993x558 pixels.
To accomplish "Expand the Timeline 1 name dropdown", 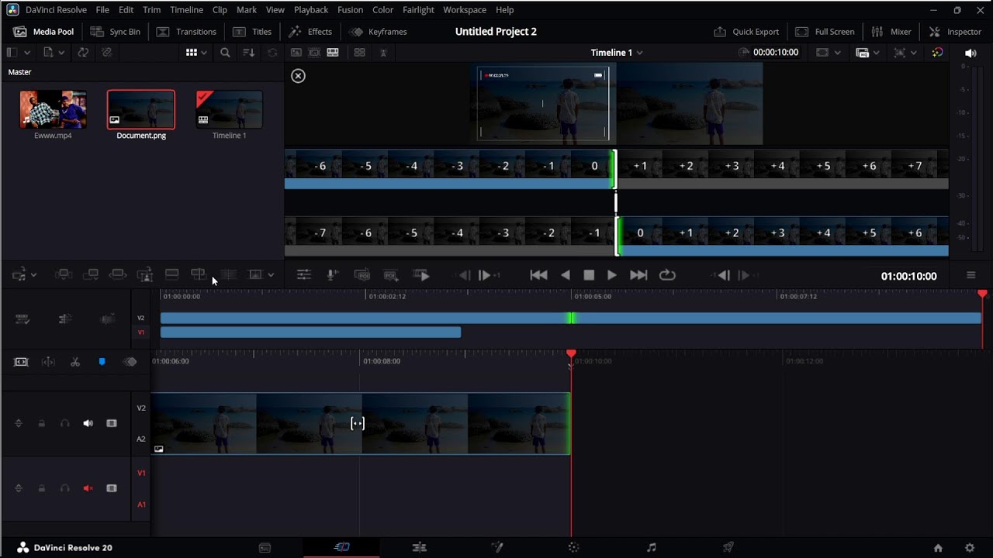I will click(x=639, y=53).
